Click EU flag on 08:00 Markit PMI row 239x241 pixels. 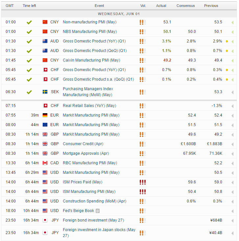(x=45, y=125)
